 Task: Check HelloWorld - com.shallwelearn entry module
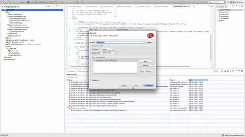(x=95, y=61)
